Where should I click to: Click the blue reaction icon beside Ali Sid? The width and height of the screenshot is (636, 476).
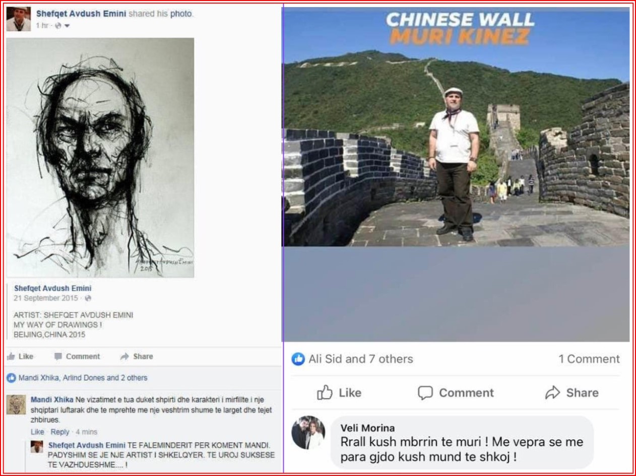pyautogui.click(x=298, y=359)
